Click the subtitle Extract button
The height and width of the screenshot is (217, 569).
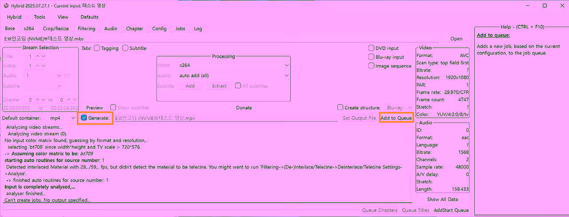click(219, 86)
